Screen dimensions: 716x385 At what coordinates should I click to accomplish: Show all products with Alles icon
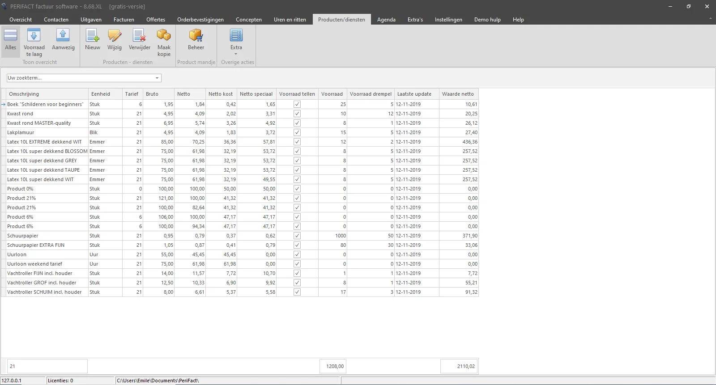10,40
